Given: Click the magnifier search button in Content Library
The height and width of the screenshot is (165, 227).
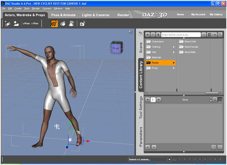Looking at the screenshot, I should tap(220, 34).
